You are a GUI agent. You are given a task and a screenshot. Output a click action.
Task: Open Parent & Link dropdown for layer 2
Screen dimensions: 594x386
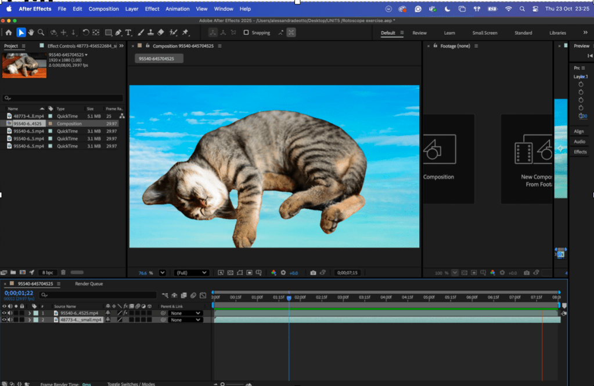pyautogui.click(x=186, y=320)
